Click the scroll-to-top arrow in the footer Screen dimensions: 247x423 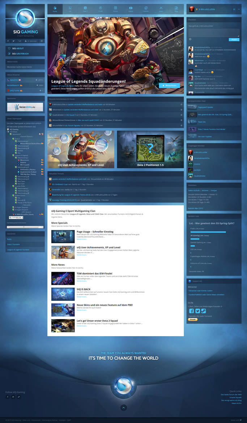pos(124,407)
